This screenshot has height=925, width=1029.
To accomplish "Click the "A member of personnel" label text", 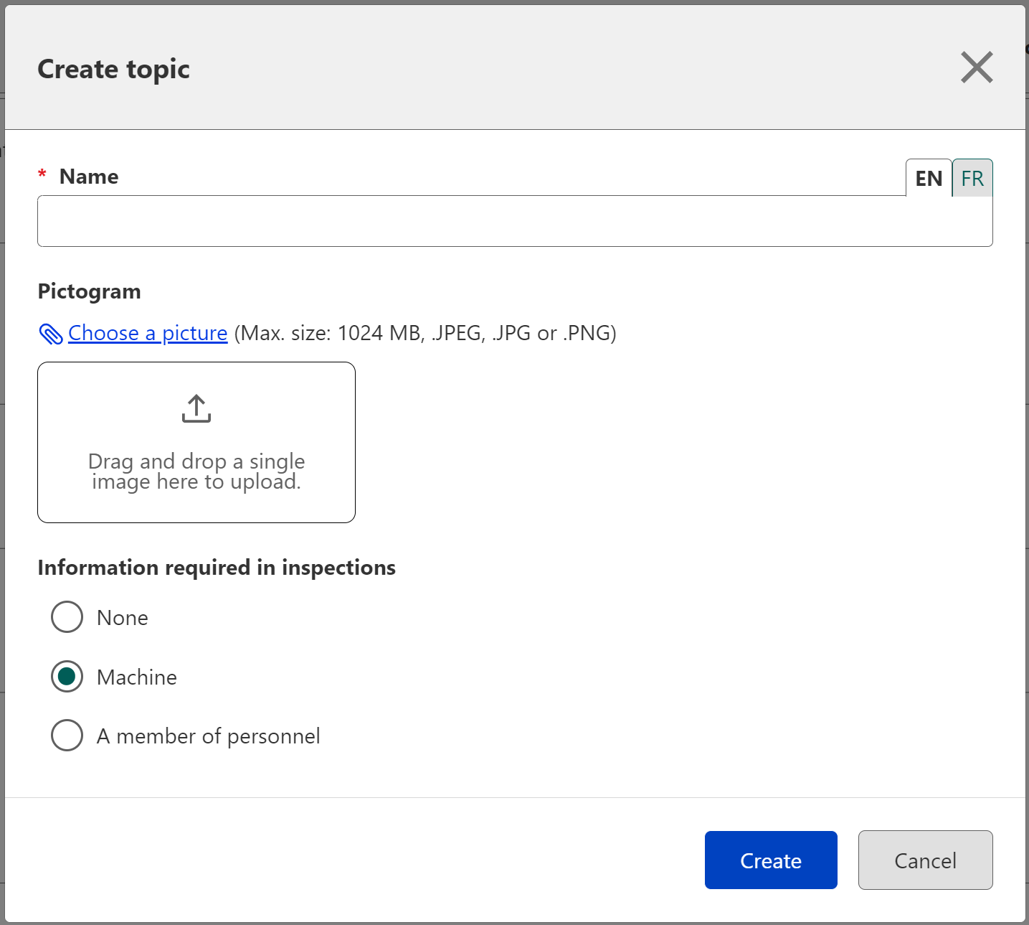I will click(208, 736).
